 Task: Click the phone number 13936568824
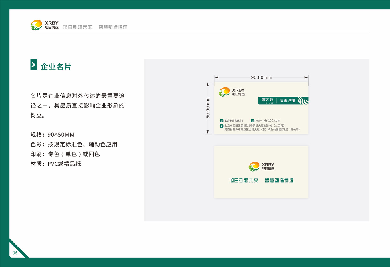click(234, 121)
